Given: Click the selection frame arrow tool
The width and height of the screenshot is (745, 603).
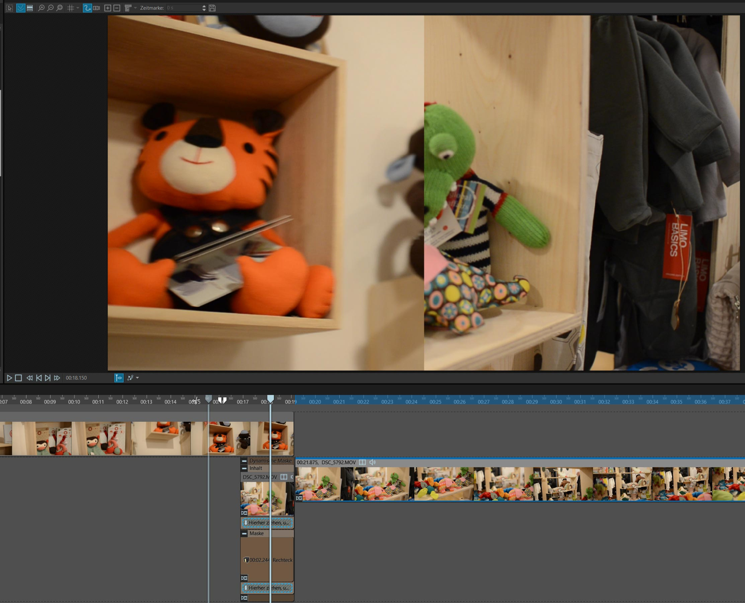Looking at the screenshot, I should pos(9,8).
